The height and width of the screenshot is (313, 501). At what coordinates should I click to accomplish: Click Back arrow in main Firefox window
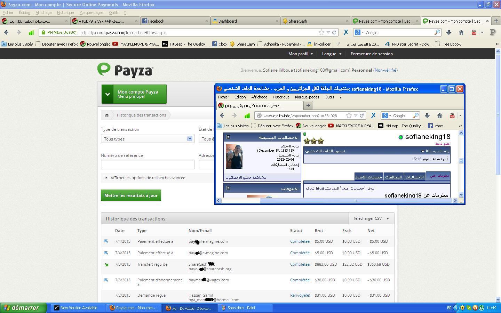click(6, 32)
